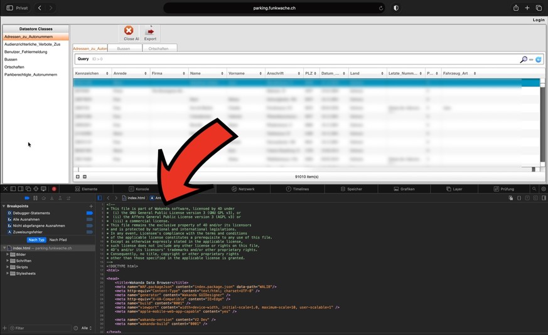Toggle all breakpoints enabled

click(27, 198)
